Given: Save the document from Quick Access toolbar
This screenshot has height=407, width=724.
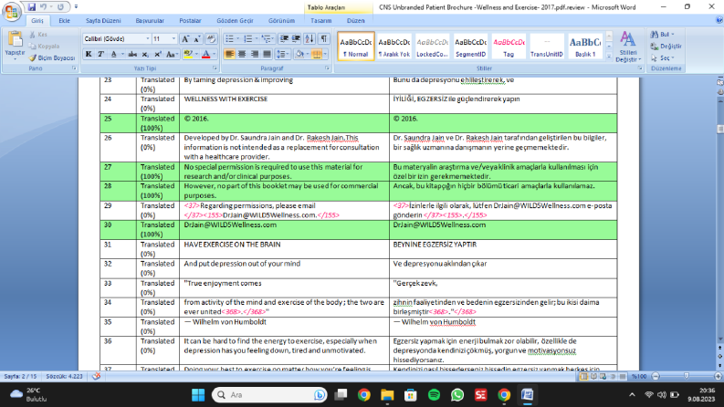Looking at the screenshot, I should click(31, 7).
